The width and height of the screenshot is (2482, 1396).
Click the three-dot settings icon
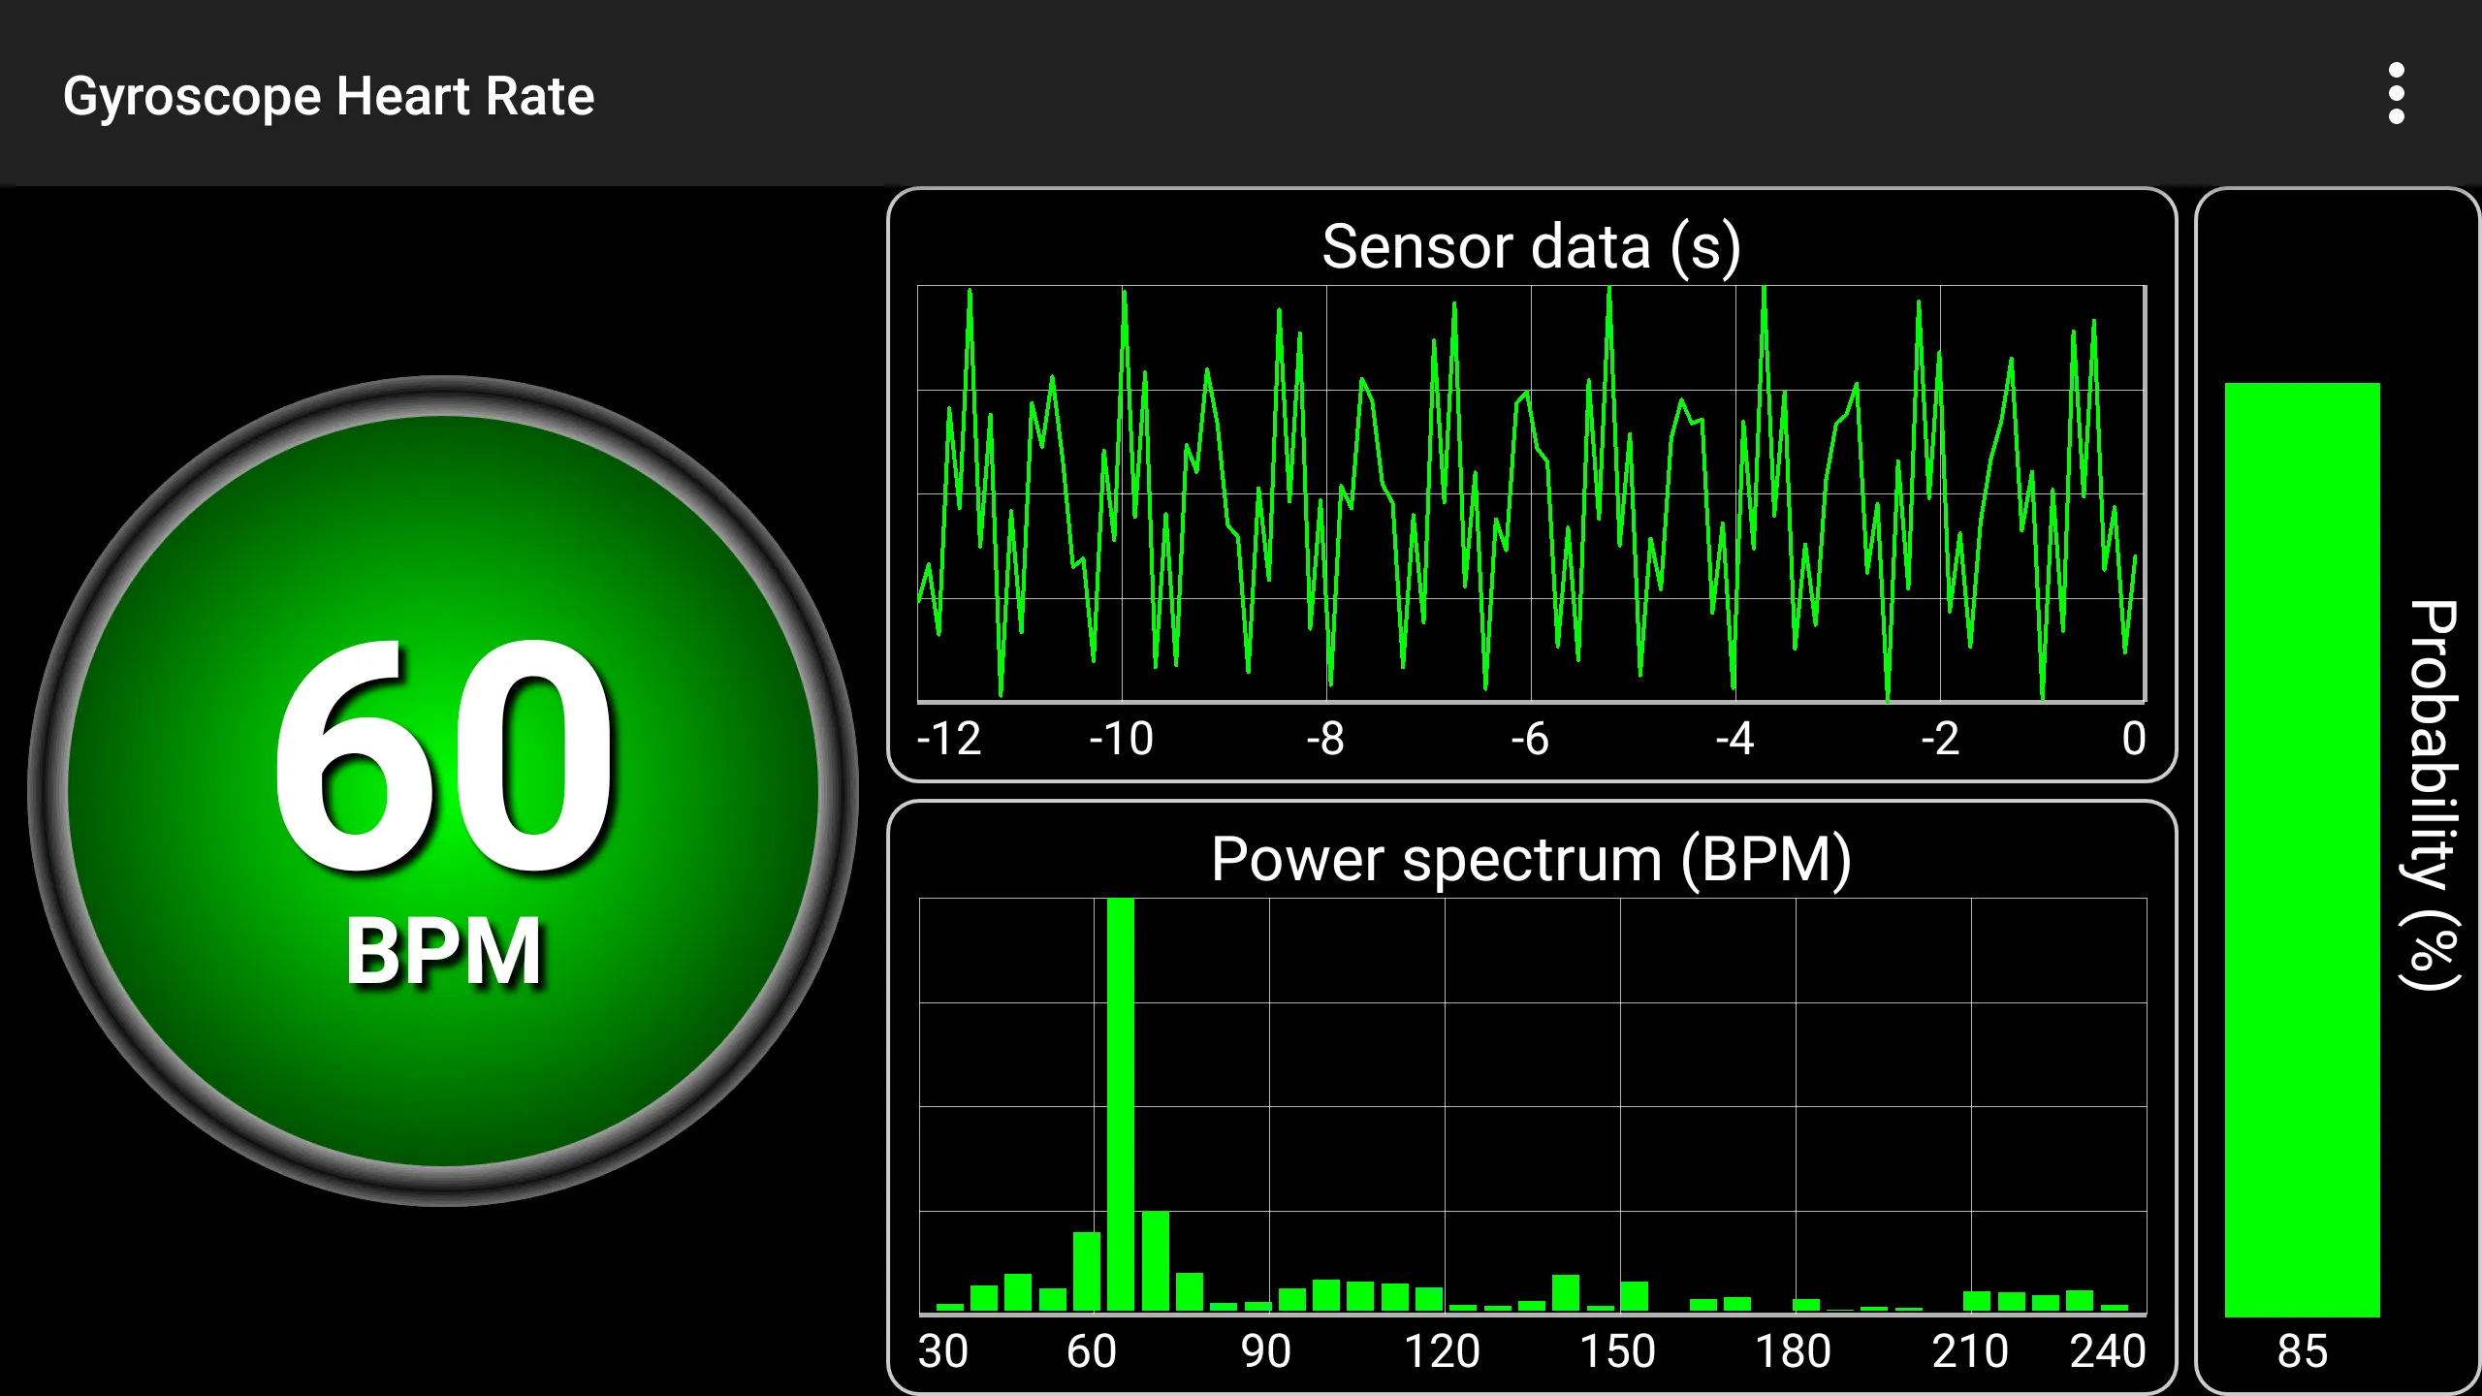tap(2399, 94)
